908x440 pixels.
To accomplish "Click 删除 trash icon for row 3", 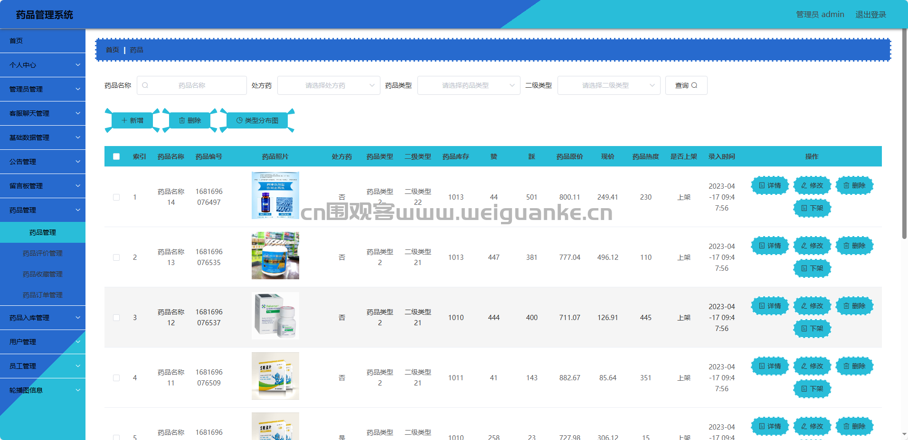I will (x=846, y=306).
